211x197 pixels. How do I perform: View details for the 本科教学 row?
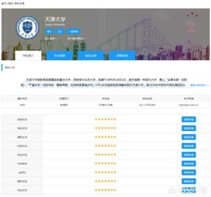tap(188, 164)
